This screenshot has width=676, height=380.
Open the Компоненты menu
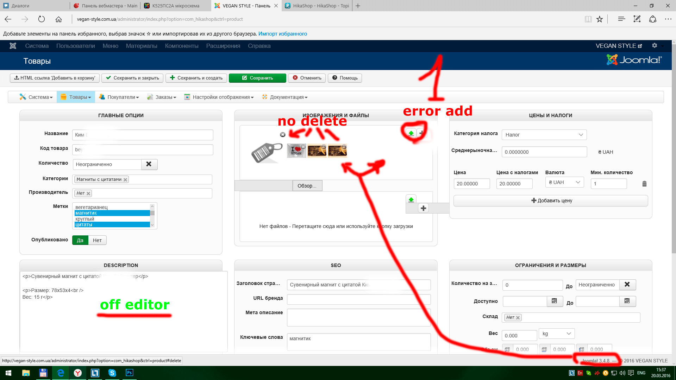pos(182,46)
